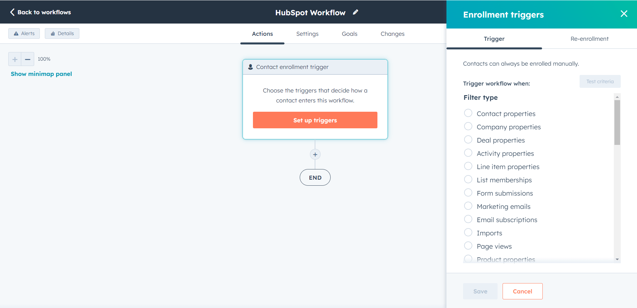Click the scrollbar up arrow in filter list
The image size is (637, 308).
pos(617,97)
